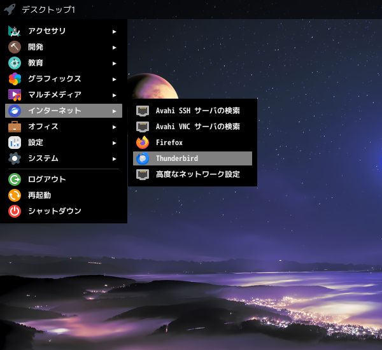Launch Thunderbird from the submenu label

coord(177,158)
